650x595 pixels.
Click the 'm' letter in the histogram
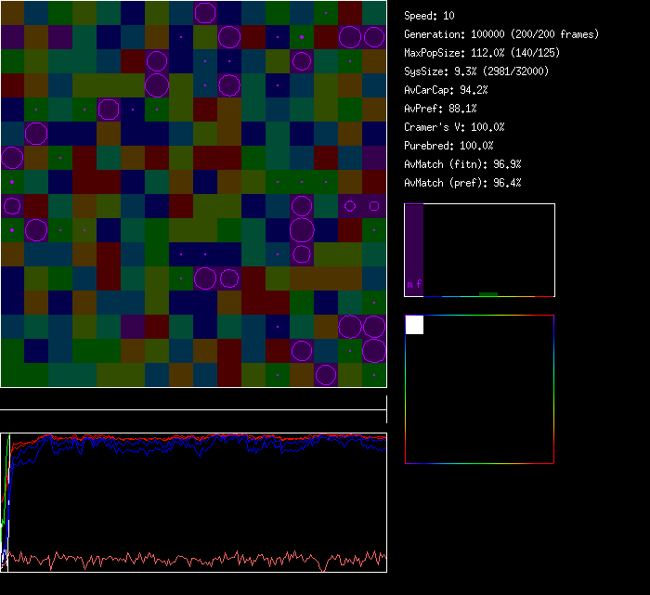point(409,284)
